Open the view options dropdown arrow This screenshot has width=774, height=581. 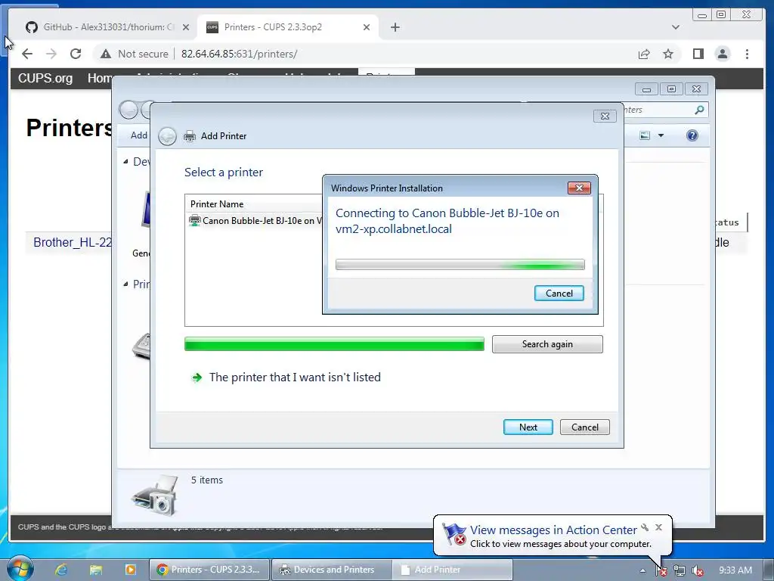[x=661, y=135]
